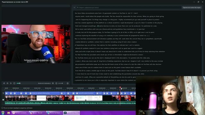
Task: Click the icon right of the timecode
Action: [53, 83]
